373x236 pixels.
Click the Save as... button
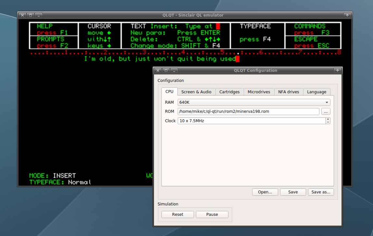click(x=321, y=192)
